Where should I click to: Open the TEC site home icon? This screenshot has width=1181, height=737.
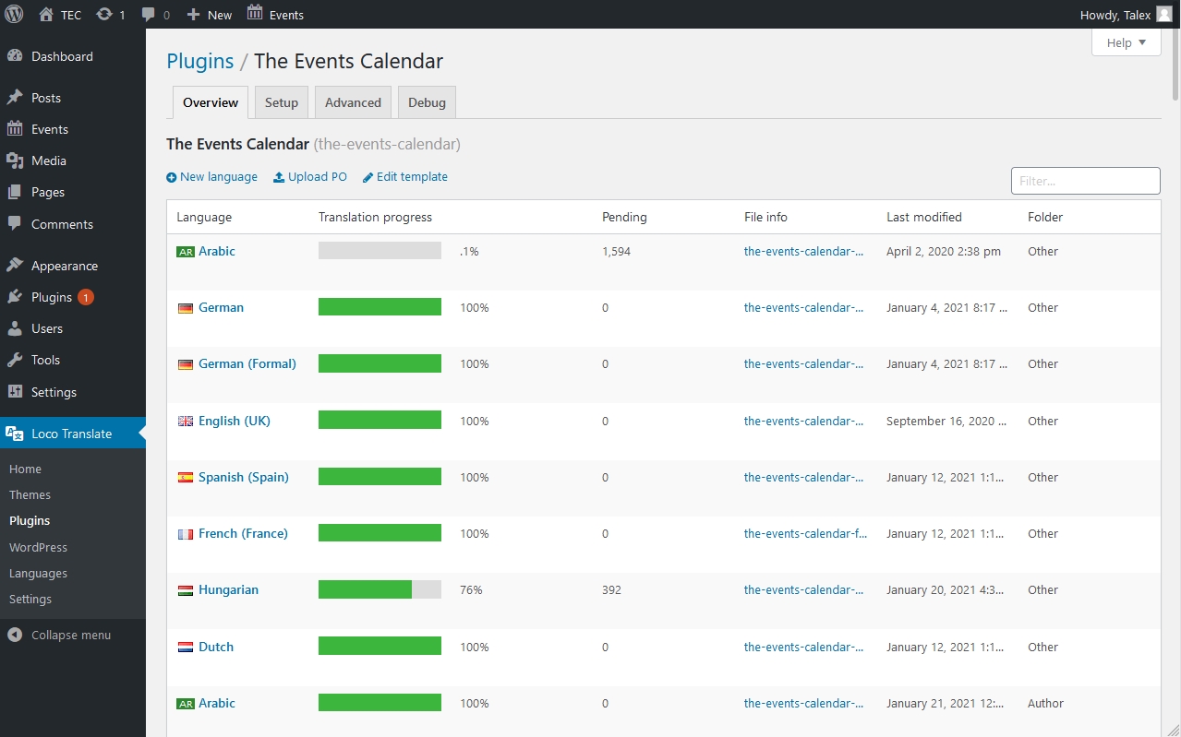click(46, 14)
